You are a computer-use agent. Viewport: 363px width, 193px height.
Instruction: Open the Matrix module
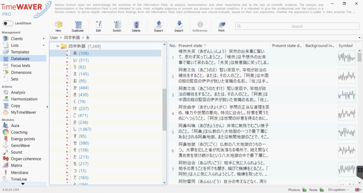click(17, 165)
